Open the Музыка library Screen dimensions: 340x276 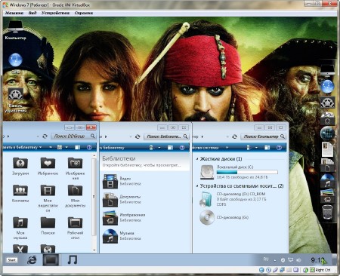click(122, 236)
